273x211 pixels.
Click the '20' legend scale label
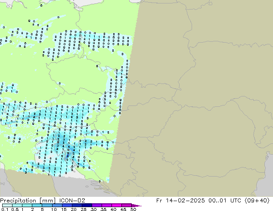pos(74,209)
